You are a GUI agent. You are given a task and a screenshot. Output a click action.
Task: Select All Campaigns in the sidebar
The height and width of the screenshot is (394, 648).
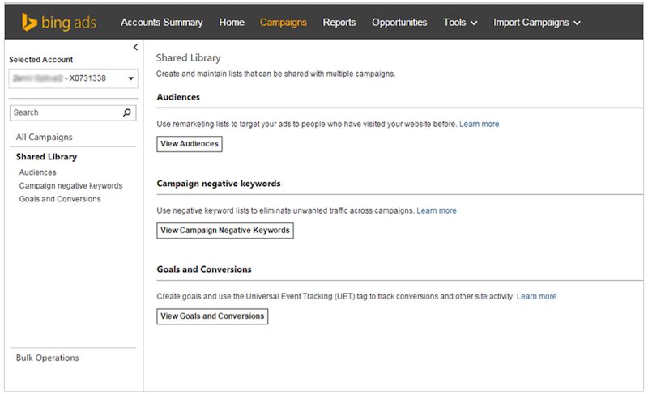(x=45, y=138)
